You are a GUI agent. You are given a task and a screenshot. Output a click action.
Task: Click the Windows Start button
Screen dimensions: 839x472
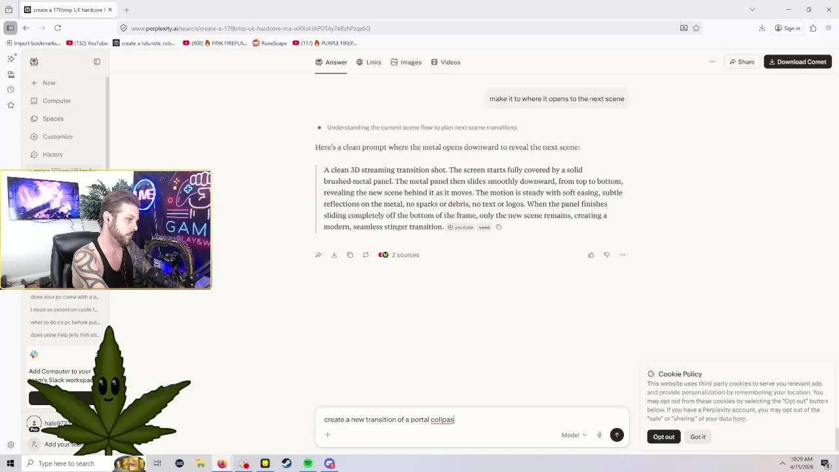click(10, 463)
